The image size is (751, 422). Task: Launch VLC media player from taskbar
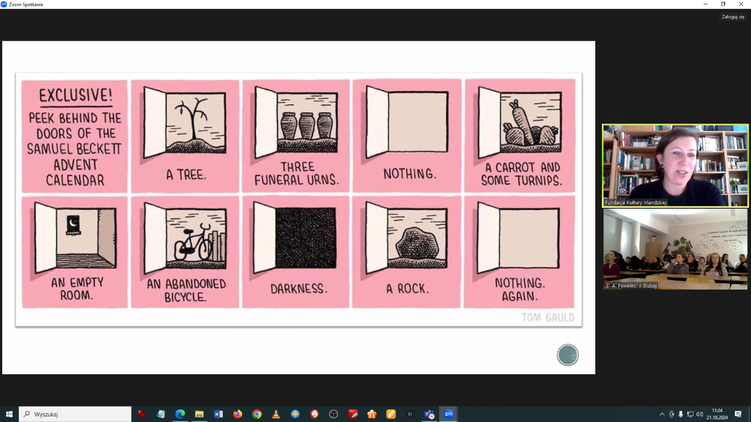276,414
